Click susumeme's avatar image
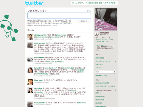Screen dimensions: 143x107 pos(30,59)
